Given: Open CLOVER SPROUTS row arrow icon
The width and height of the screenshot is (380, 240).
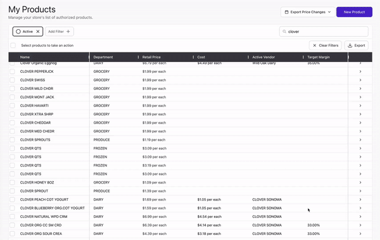Looking at the screenshot, I should 360,140.
